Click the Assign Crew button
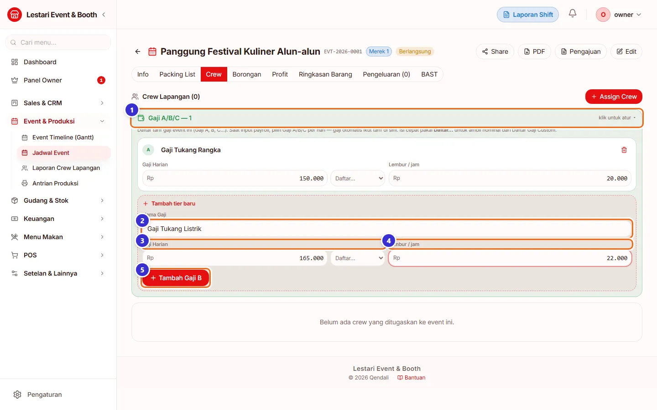 (614, 97)
